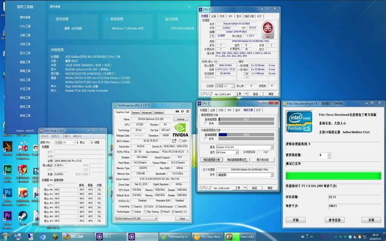Open the reference processor dropdown in CPU-Z benchmark
The width and height of the screenshot is (386, 241).
click(245, 175)
